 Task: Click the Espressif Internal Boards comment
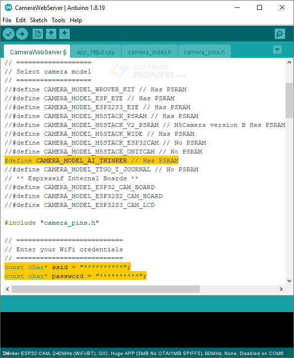pyautogui.click(x=72, y=178)
